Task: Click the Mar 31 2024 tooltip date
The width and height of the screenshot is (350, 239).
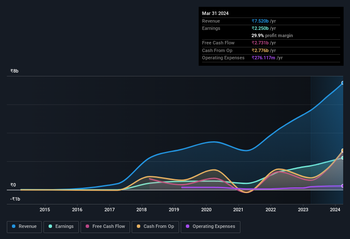Action: point(215,13)
